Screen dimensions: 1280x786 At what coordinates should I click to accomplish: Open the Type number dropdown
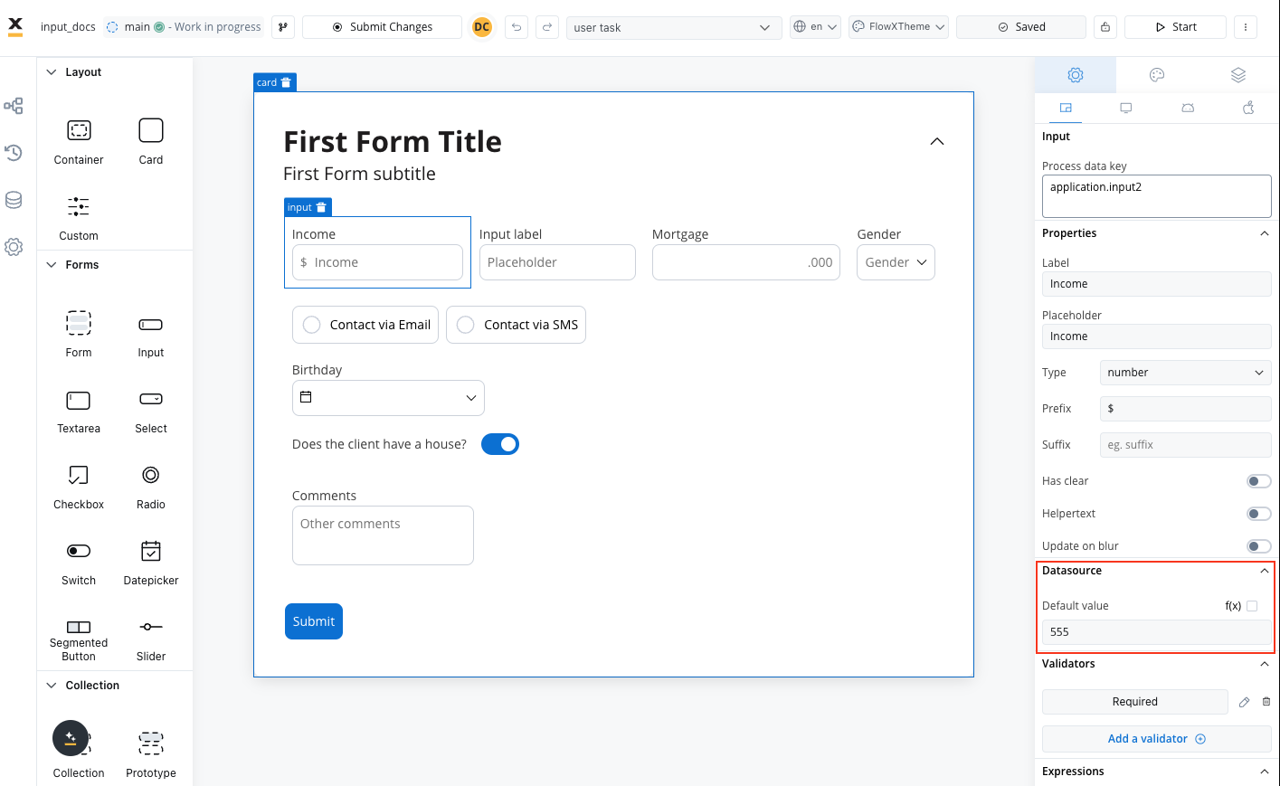pos(1185,373)
